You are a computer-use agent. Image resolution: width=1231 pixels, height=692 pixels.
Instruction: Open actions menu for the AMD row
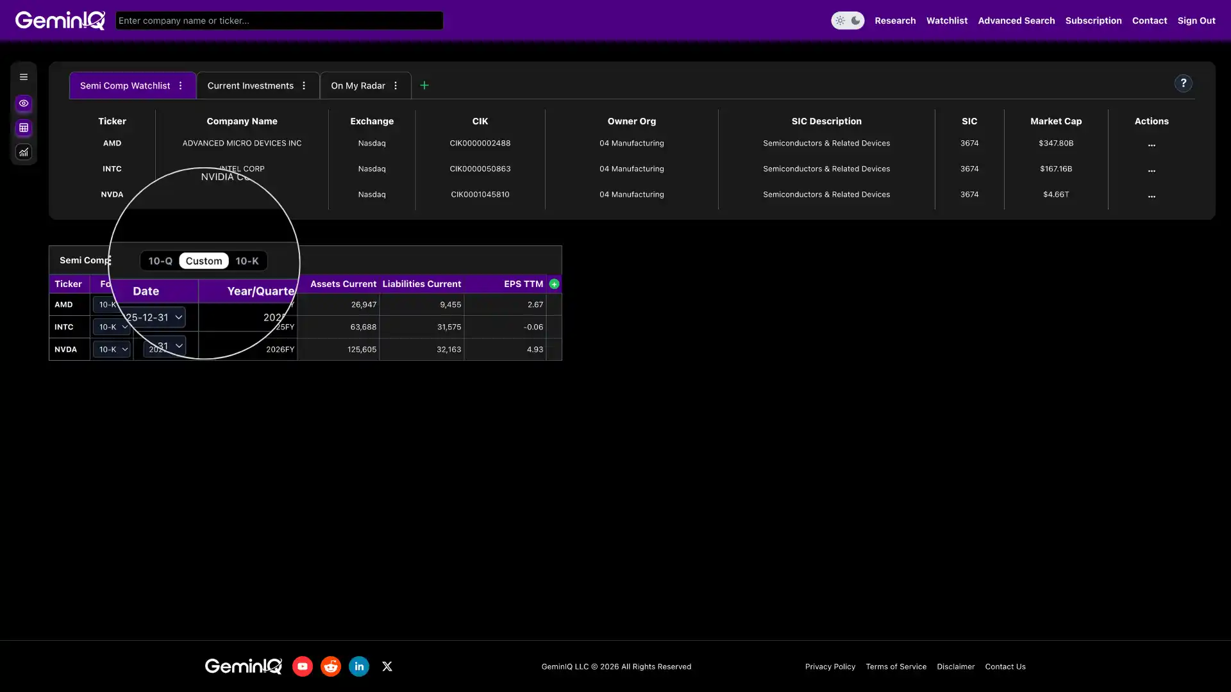click(x=1151, y=145)
